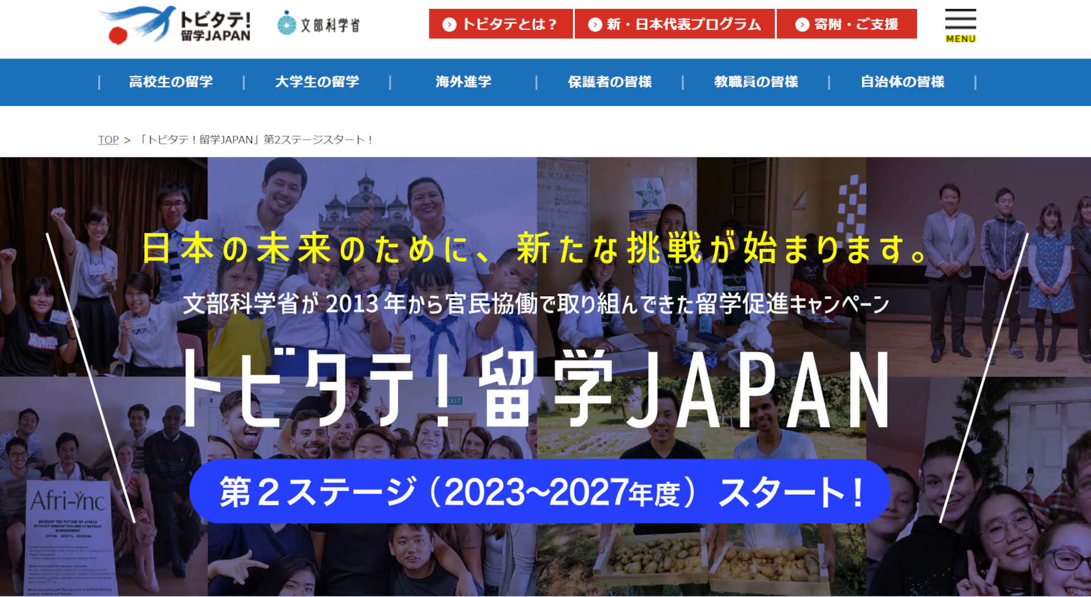The width and height of the screenshot is (1091, 597).
Task: Open the 高校生の留学 menu
Action: click(170, 82)
